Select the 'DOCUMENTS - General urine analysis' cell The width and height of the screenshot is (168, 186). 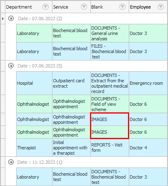110,33
